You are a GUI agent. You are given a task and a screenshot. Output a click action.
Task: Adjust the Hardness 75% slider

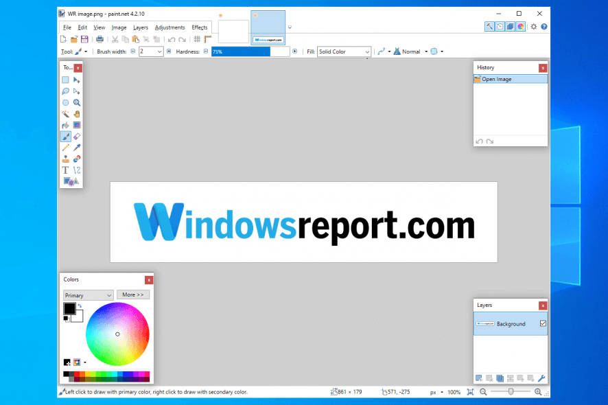(x=250, y=51)
